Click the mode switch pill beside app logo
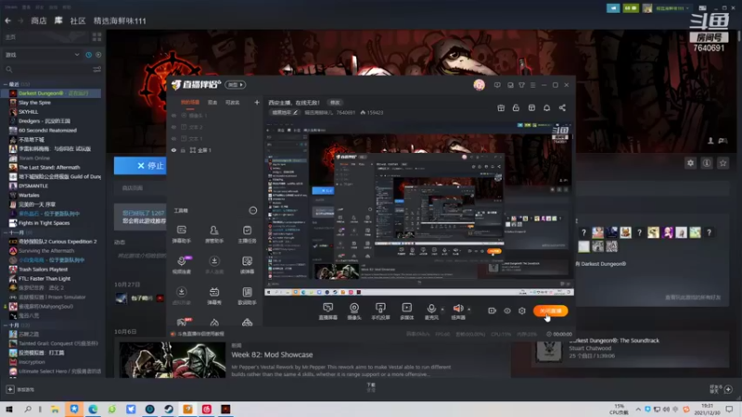 pos(236,85)
